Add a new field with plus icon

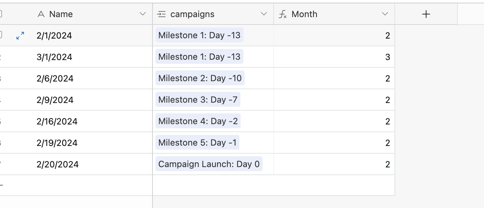[x=426, y=14]
